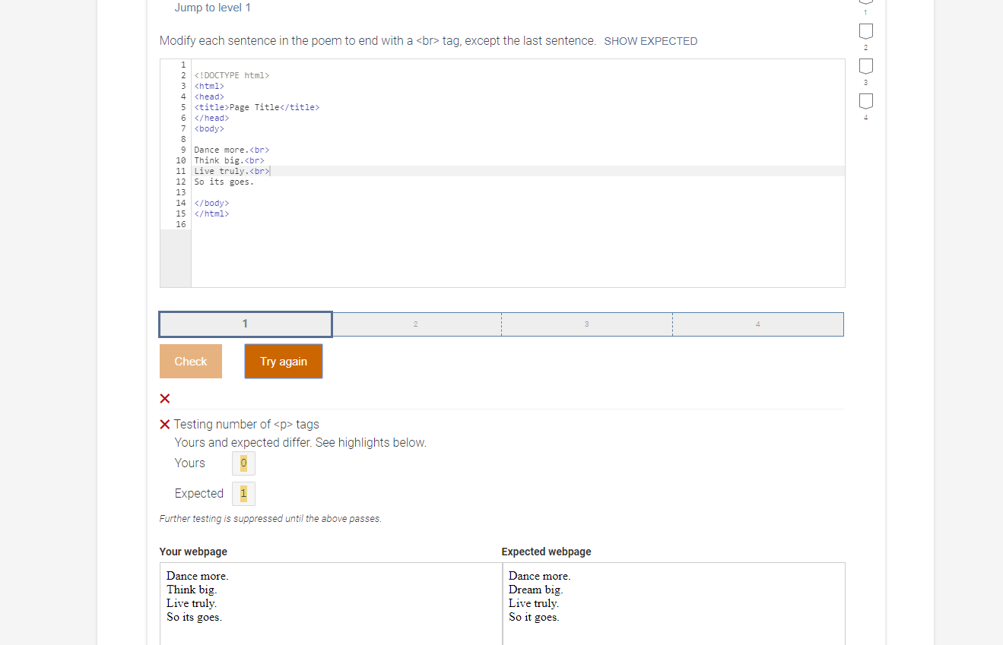Viewport: 1003px width, 645px height.
Task: Open level 2 badge in right sidebar
Action: click(x=865, y=31)
